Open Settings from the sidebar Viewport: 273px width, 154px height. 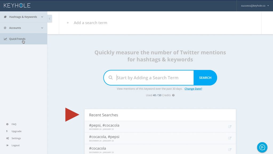tap(16, 138)
